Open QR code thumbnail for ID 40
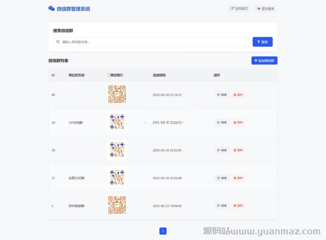 click(x=117, y=94)
